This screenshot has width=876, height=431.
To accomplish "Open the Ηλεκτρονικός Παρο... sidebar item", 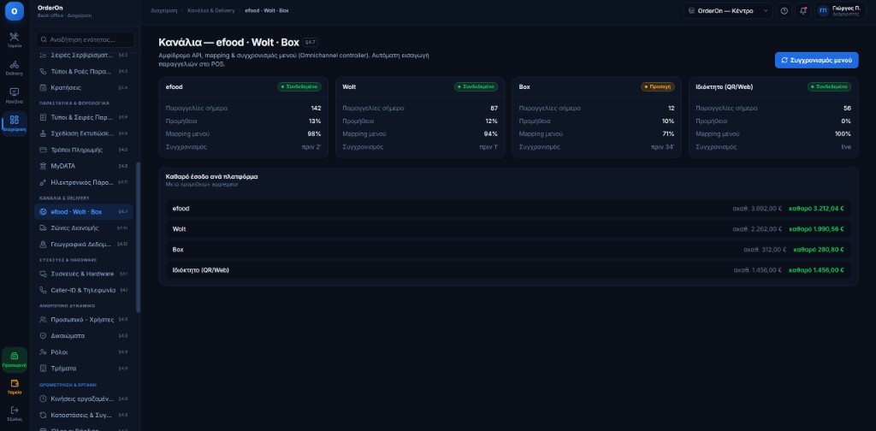I will pyautogui.click(x=83, y=182).
